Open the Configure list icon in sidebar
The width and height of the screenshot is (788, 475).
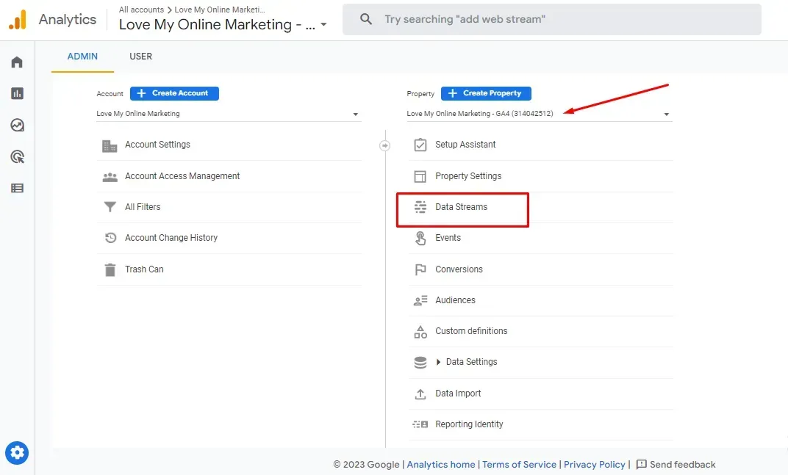pyautogui.click(x=17, y=188)
